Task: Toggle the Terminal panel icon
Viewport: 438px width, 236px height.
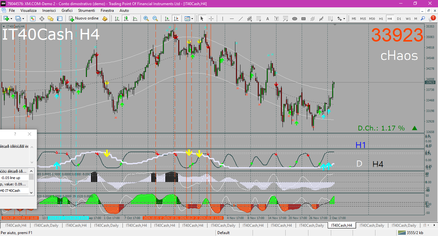Action: click(60, 19)
